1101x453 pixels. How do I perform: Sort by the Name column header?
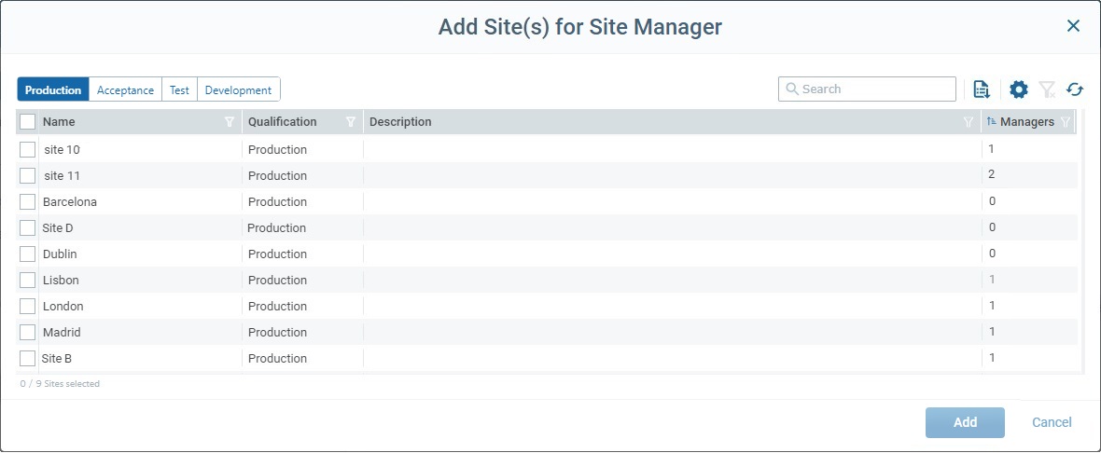59,122
